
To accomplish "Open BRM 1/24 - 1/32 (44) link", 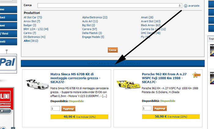I will pos(36,29).
